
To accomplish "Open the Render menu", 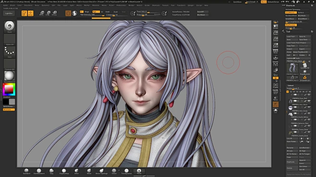I will 131,5.
